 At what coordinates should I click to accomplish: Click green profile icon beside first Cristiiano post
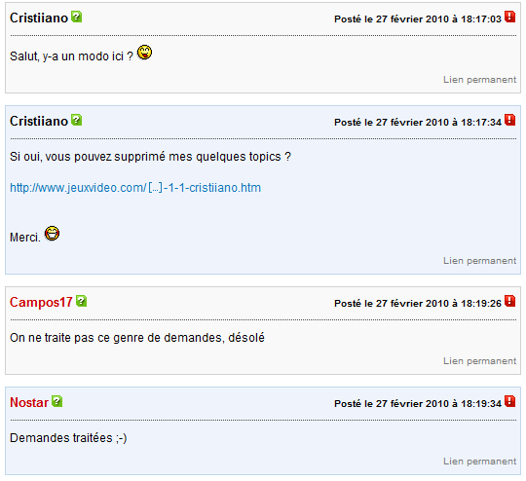click(x=77, y=17)
